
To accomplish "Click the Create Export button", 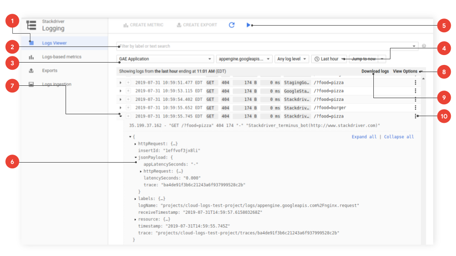I will click(197, 25).
